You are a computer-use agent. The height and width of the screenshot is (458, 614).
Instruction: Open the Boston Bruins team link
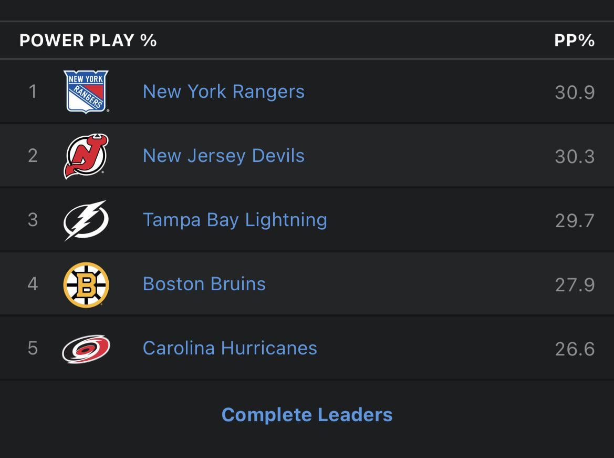[204, 284]
